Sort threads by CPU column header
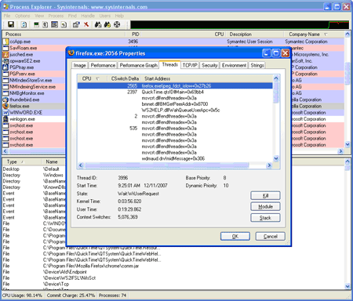353x301 pixels. (x=92, y=78)
